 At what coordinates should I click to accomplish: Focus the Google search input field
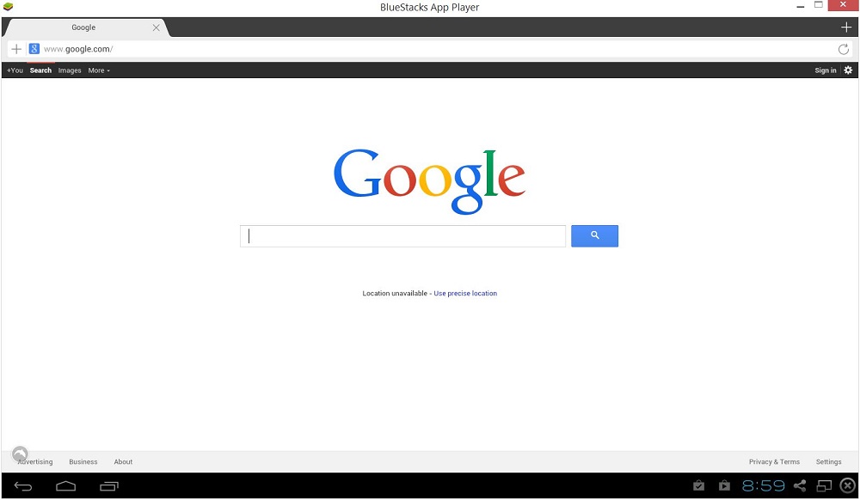[402, 236]
